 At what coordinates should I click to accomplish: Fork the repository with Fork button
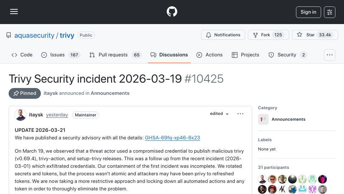point(268,35)
